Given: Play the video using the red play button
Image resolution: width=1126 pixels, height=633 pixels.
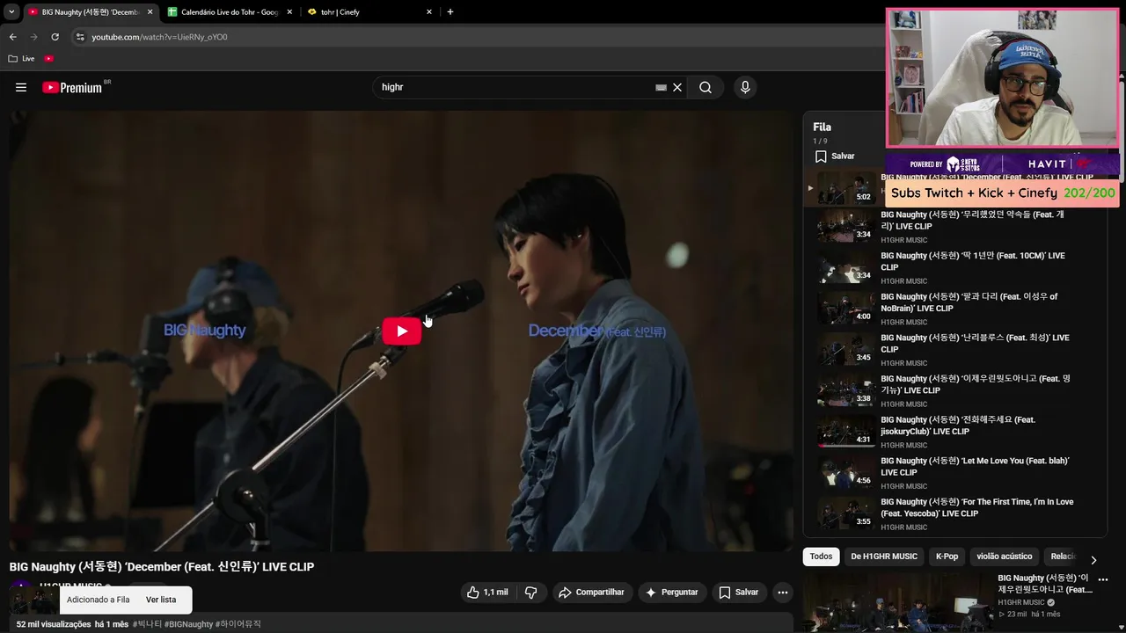Looking at the screenshot, I should pos(401,331).
